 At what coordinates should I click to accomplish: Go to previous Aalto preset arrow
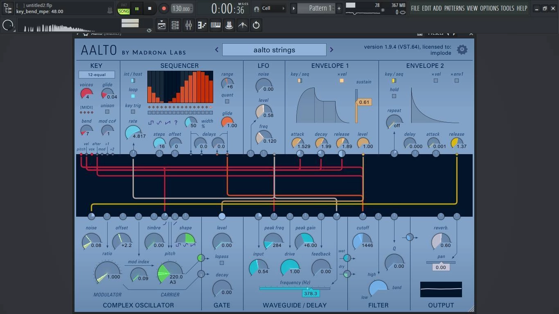[217, 50]
